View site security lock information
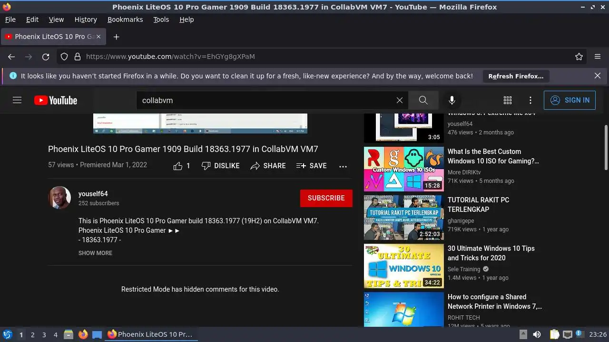 (78, 57)
